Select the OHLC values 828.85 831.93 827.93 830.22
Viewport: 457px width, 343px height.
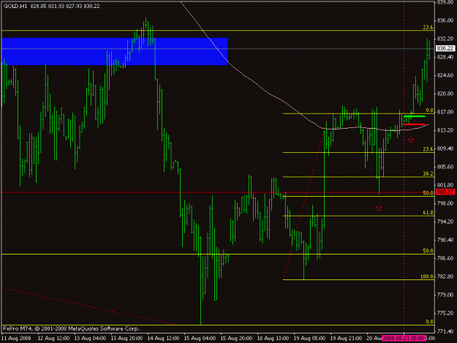click(x=64, y=6)
